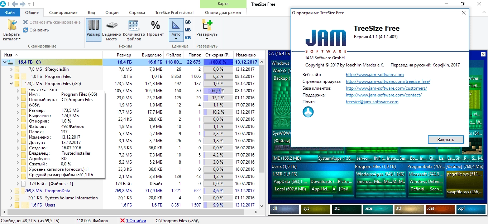Go back with the left arrow button
The height and width of the screenshot is (224, 488).
15,4
